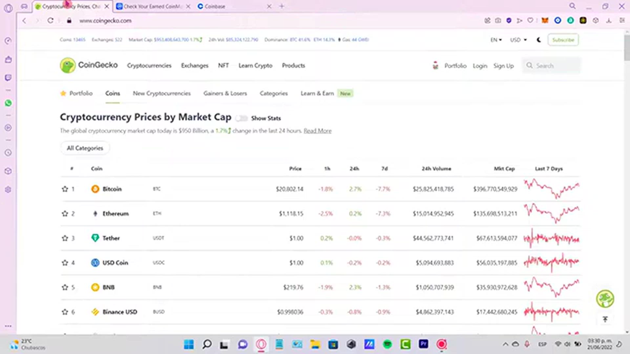Image resolution: width=630 pixels, height=354 pixels.
Task: Open Windows taskbar search
Action: (207, 344)
